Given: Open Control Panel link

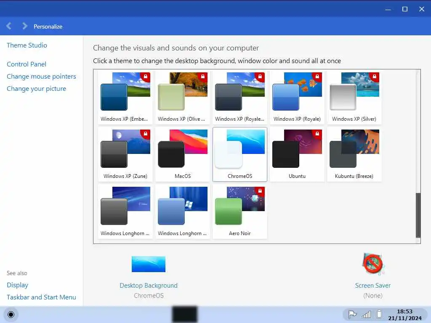Looking at the screenshot, I should tap(27, 64).
